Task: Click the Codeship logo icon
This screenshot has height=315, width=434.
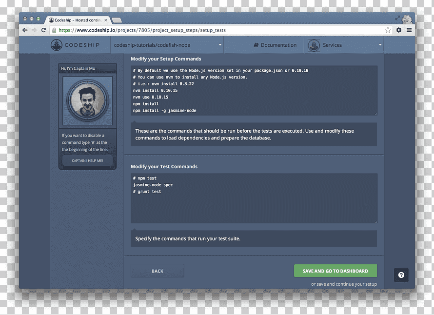Action: (x=57, y=45)
